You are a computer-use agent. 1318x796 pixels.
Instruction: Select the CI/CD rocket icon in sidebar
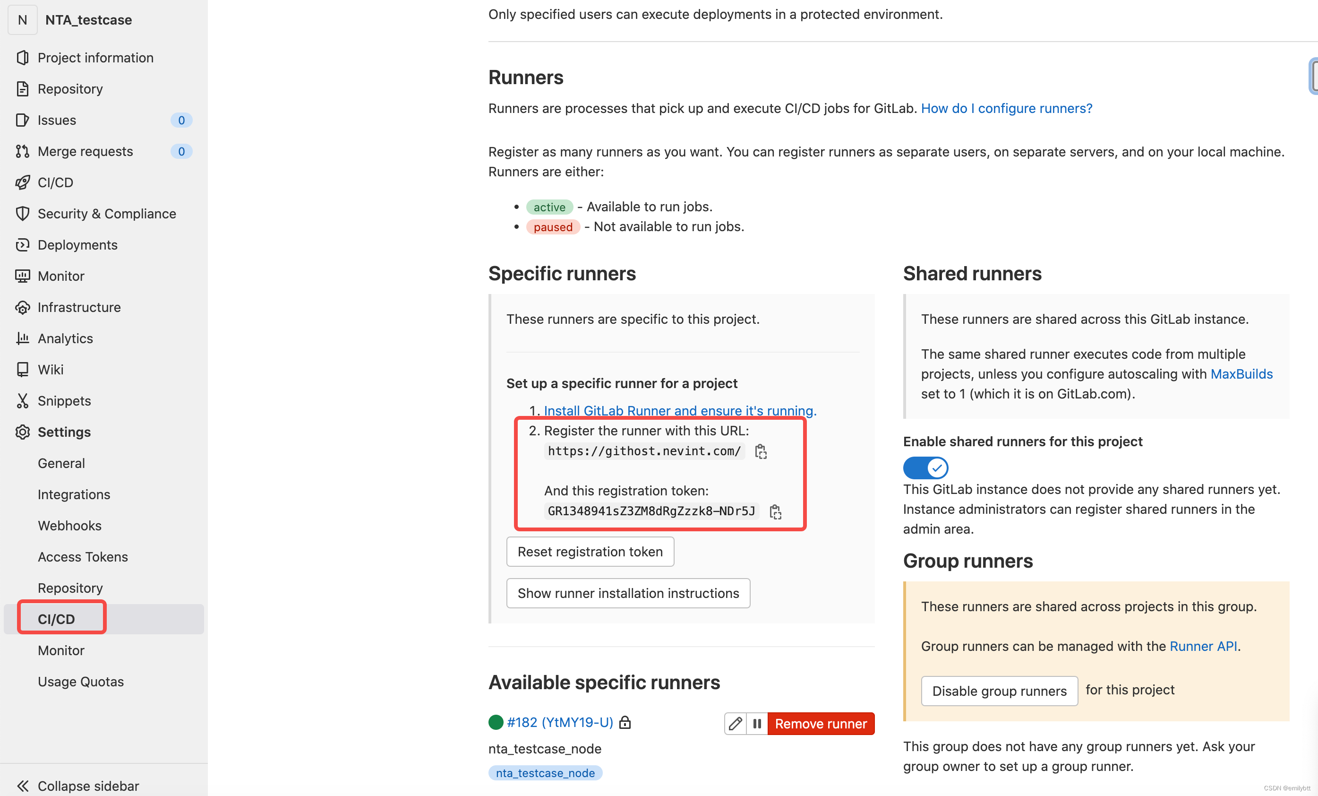coord(23,182)
